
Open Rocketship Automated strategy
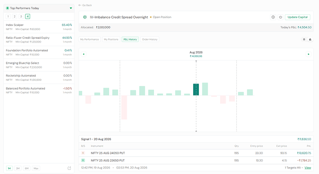[x=39, y=78]
